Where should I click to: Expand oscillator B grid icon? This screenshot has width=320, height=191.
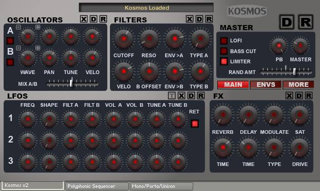coord(38,48)
